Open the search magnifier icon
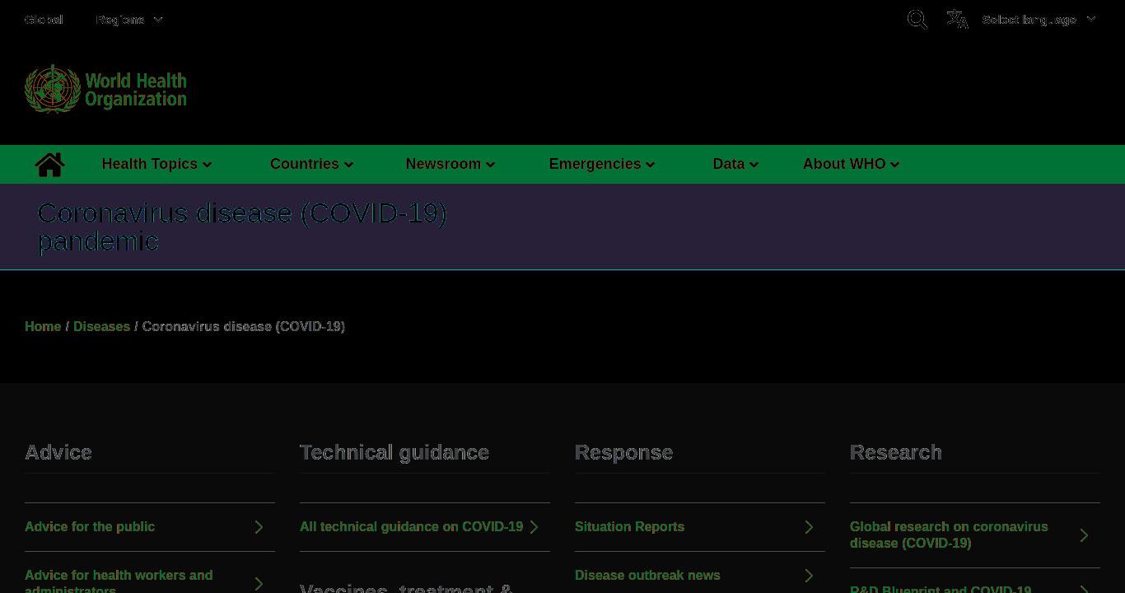Viewport: 1125px width, 593px height. click(917, 20)
